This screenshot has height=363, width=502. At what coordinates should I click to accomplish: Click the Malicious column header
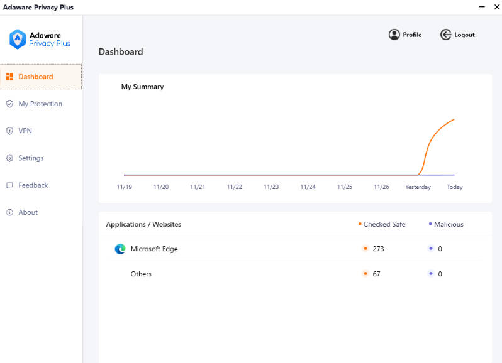pos(449,224)
